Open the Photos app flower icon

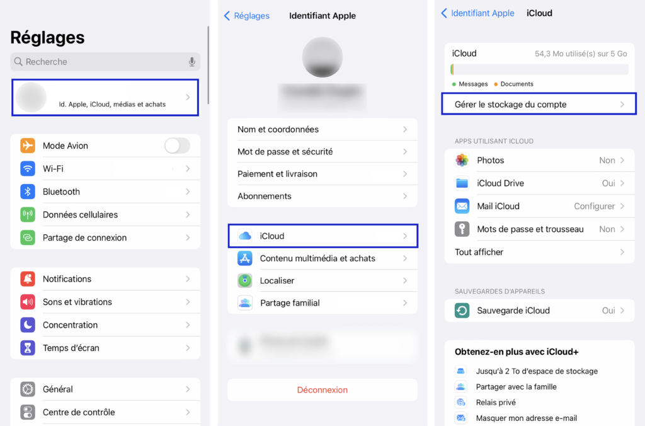pyautogui.click(x=462, y=160)
